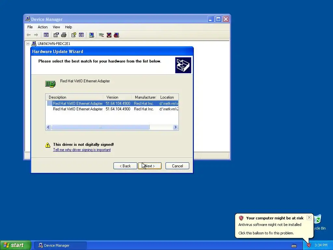Viewport: 333px width, 250px height.
Task: Click the shield icon inside the warning balloon
Action: 241,218
